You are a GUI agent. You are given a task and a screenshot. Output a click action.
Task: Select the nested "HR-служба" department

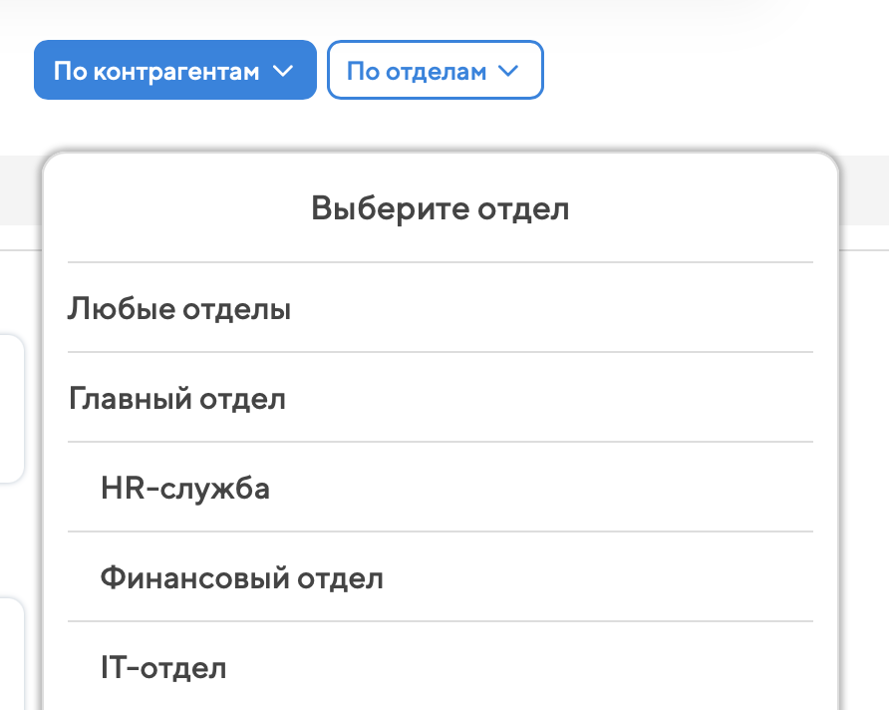(x=185, y=490)
